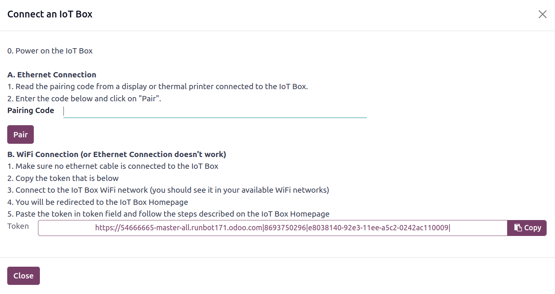This screenshot has height=294, width=555.
Task: Click the "Copy the token that is below" step
Action: point(63,178)
